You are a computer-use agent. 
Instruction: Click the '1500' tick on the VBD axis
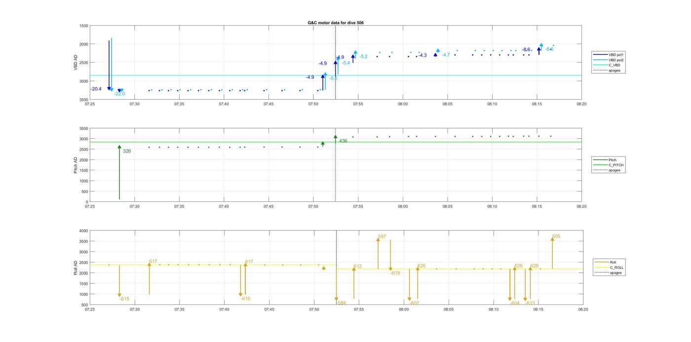(x=83, y=26)
